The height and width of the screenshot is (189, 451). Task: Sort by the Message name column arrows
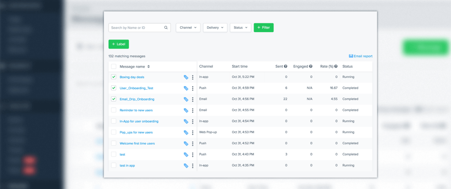tap(148, 66)
